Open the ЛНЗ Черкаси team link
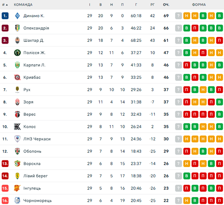Screen dimensions: 224x205 (37, 139)
